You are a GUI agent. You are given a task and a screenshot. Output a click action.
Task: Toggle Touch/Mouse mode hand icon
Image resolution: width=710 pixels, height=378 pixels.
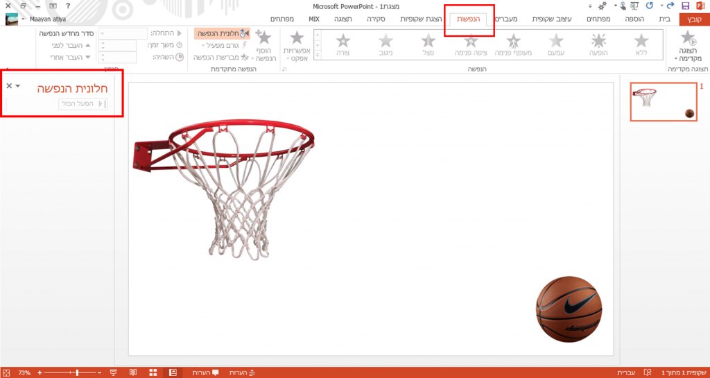point(623,6)
